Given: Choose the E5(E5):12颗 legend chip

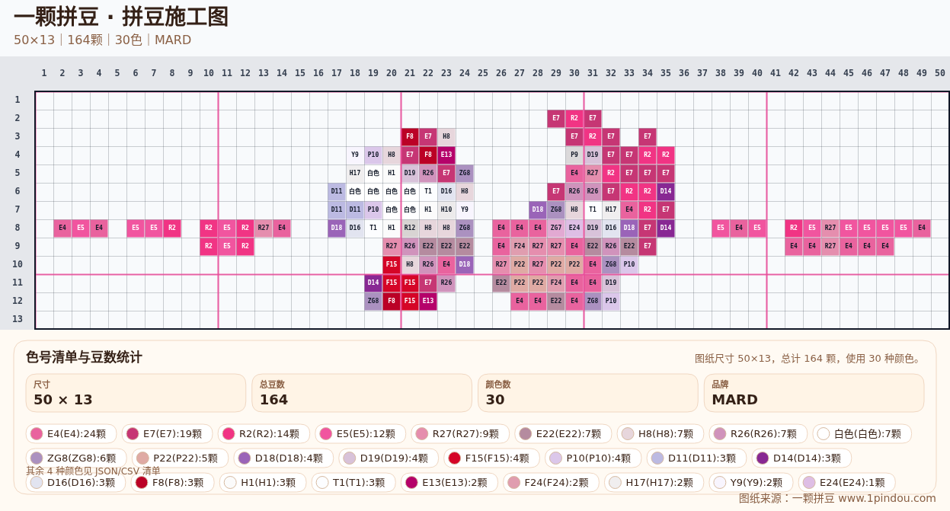Looking at the screenshot, I should [x=360, y=434].
